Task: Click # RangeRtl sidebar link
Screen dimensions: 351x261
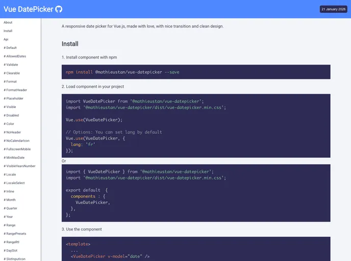Action: 11,242
